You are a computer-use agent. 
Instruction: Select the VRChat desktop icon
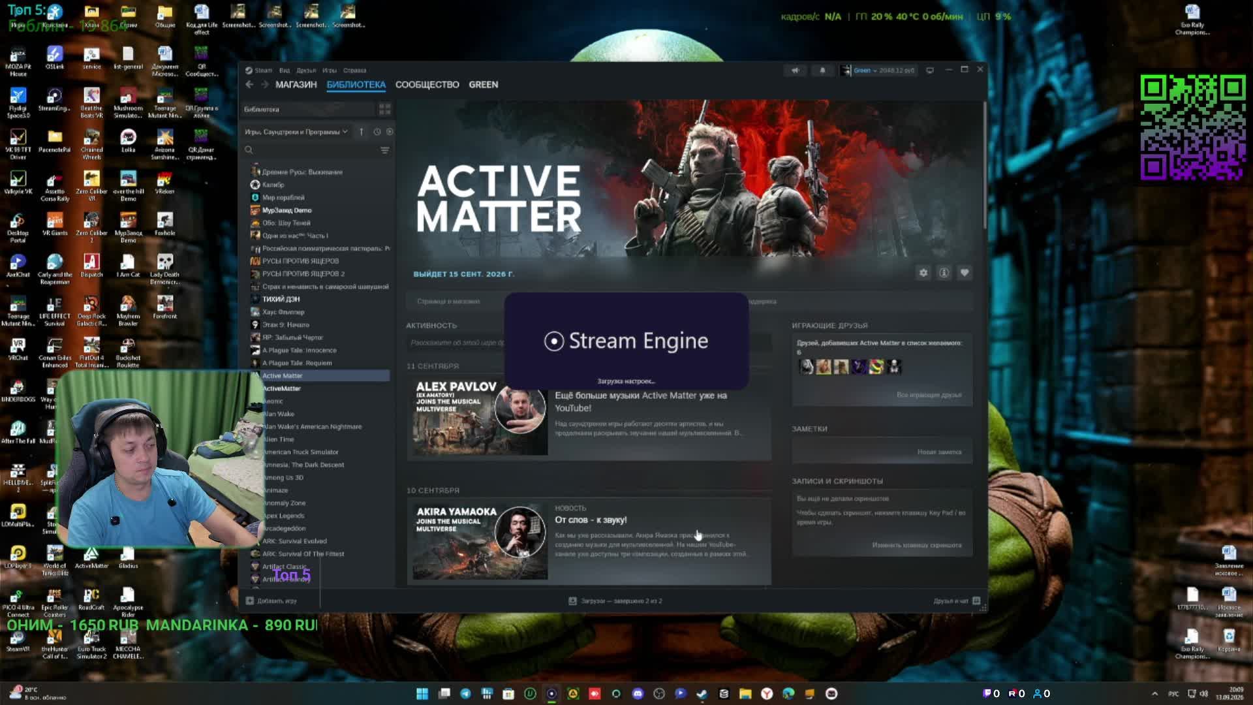[18, 349]
